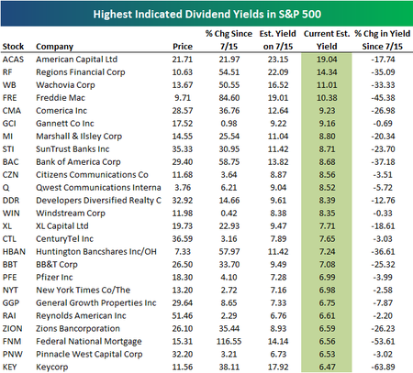Select 'Zions Bancorporation' company cell
The image size is (413, 373).
78,329
